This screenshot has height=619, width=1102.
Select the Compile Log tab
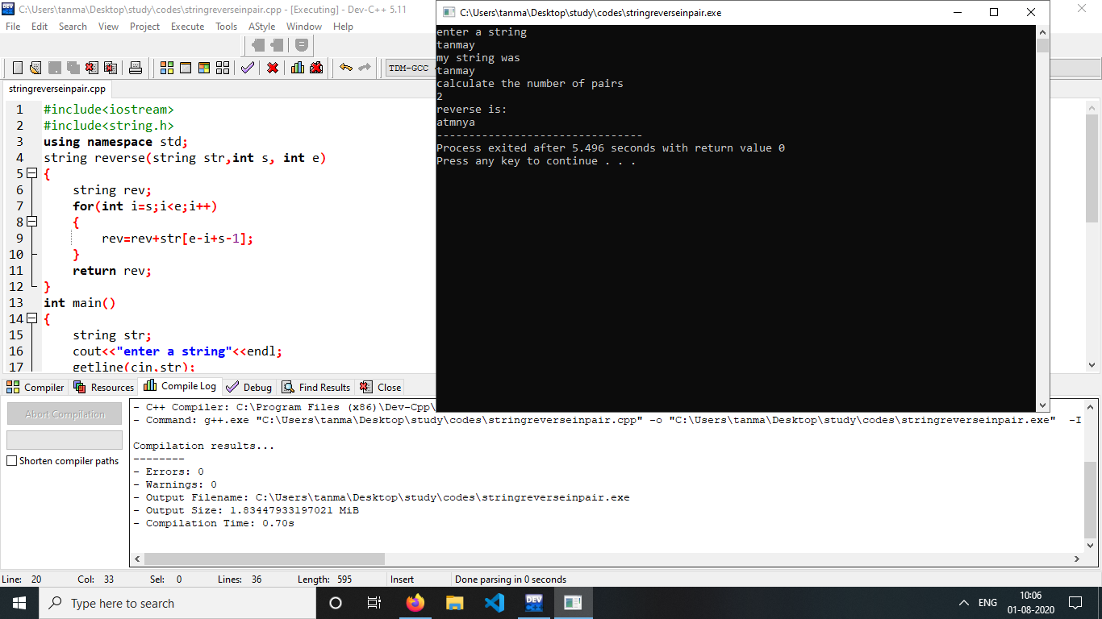tap(179, 386)
